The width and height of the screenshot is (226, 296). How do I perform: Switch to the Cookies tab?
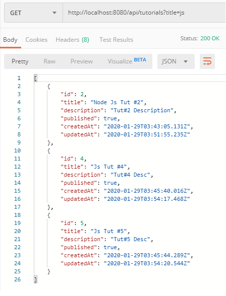[x=36, y=40]
